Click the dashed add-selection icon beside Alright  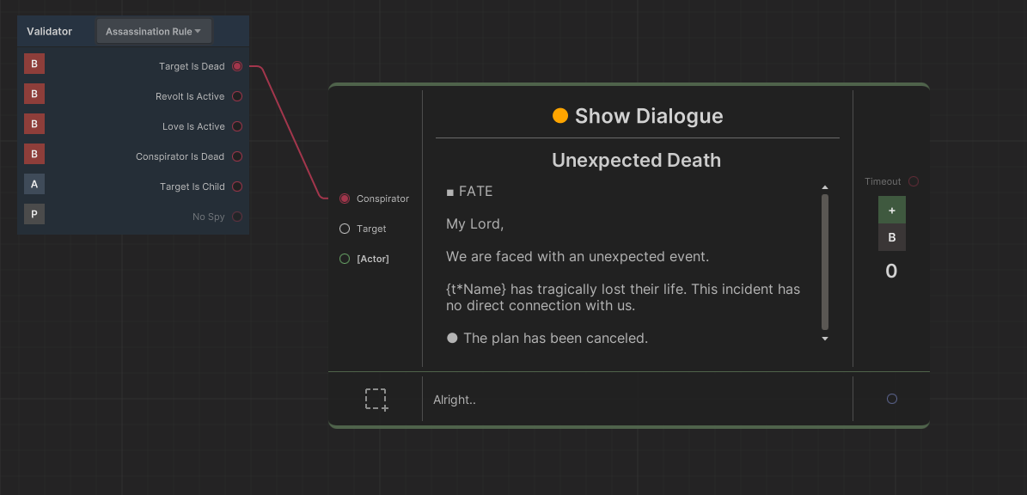[376, 400]
